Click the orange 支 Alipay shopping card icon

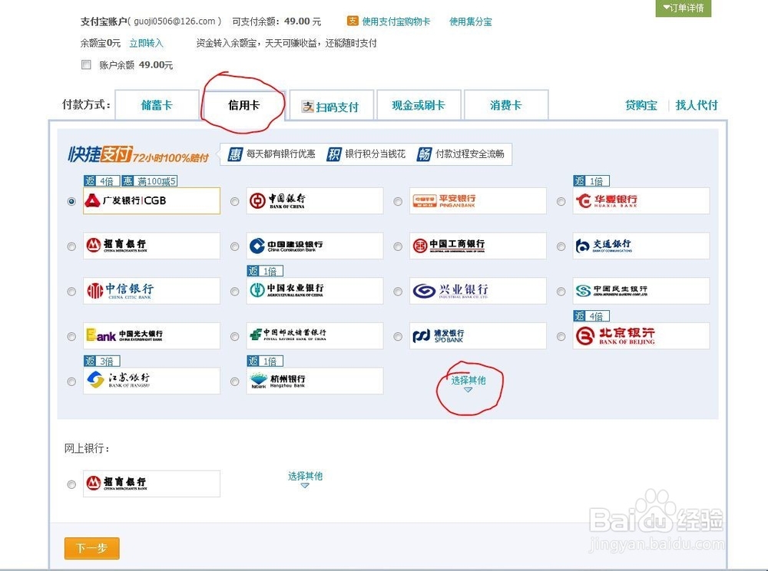coord(353,21)
